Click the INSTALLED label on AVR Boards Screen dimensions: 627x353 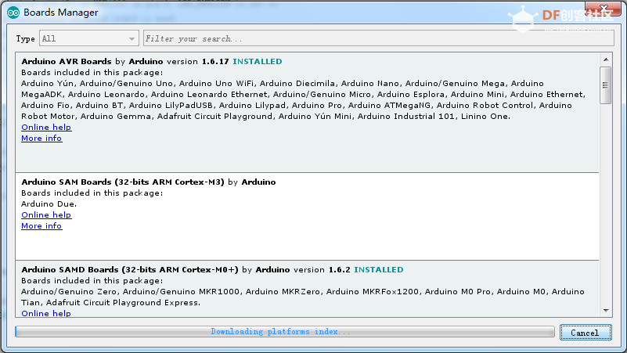click(258, 62)
